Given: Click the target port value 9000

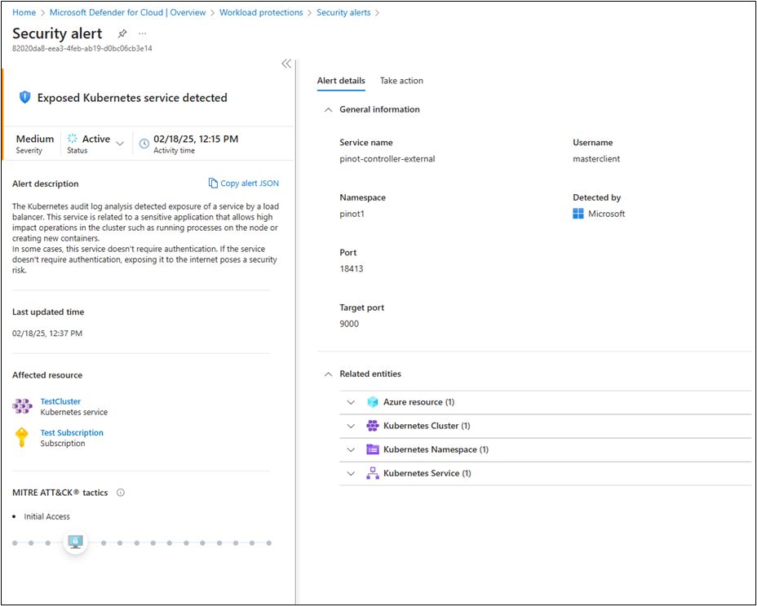Looking at the screenshot, I should [349, 324].
